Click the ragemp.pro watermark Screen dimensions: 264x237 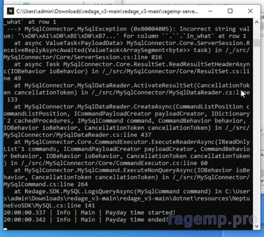click(x=213, y=220)
